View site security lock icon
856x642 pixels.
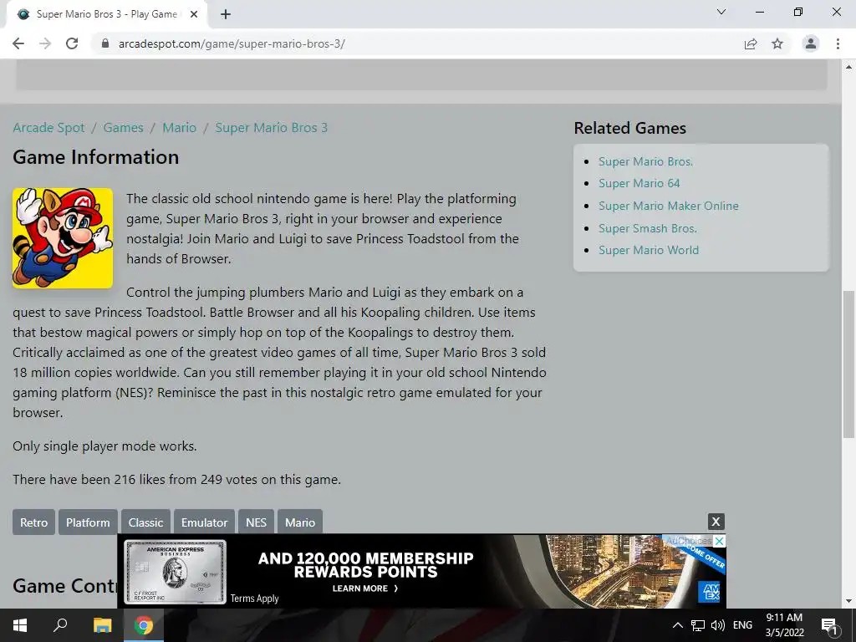[105, 43]
